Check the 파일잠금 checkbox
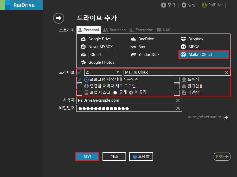 click(x=177, y=93)
